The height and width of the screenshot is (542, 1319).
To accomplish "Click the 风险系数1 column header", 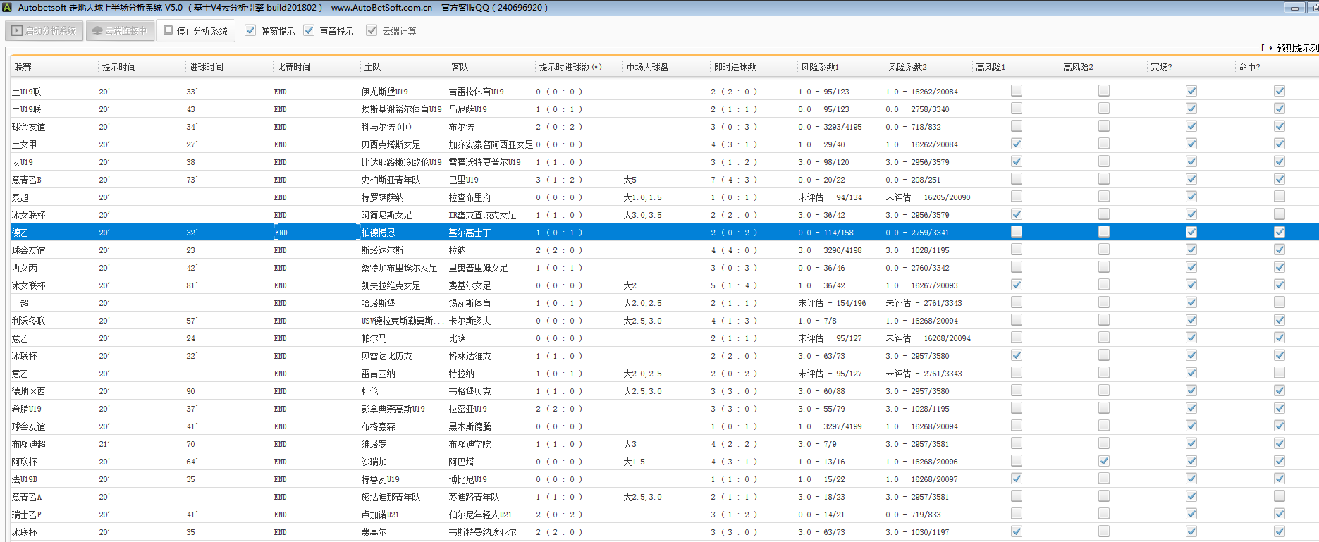I will tap(820, 67).
